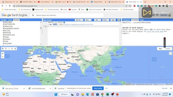173x97 pixels.
Task: Click the Get Link button
Action: [x=78, y=20]
